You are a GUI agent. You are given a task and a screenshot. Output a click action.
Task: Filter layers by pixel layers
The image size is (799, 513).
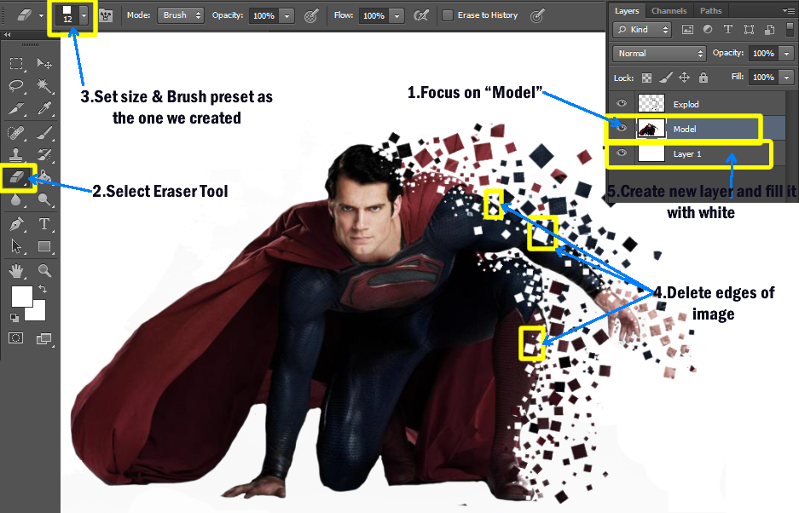click(x=687, y=30)
